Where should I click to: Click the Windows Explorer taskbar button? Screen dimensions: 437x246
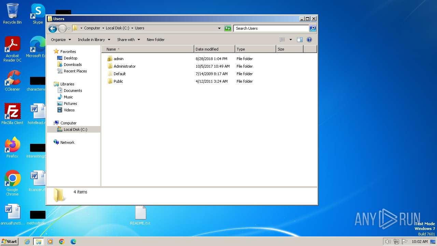coord(39,242)
